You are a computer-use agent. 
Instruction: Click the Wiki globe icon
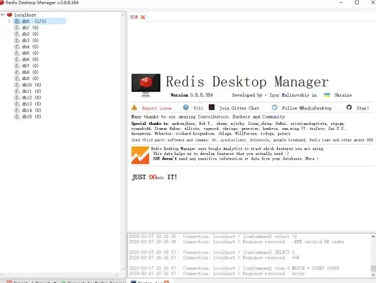[x=186, y=108]
